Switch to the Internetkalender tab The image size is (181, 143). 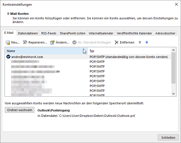point(101,33)
